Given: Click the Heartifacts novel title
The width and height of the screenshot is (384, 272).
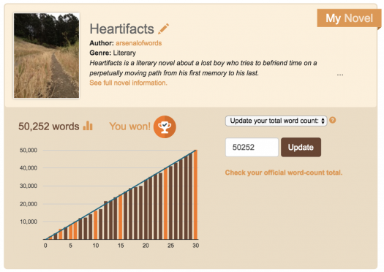Looking at the screenshot, I should 121,29.
